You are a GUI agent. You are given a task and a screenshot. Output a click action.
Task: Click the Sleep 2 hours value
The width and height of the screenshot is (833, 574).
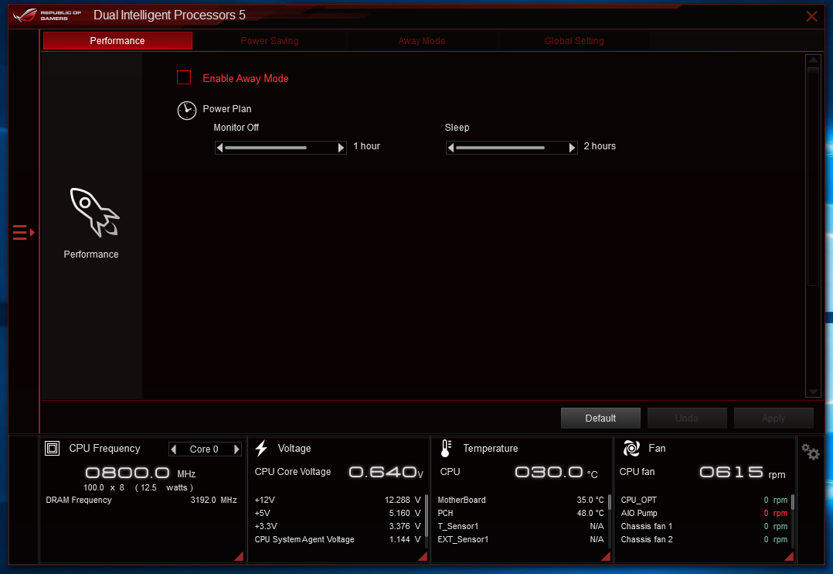pyautogui.click(x=600, y=146)
